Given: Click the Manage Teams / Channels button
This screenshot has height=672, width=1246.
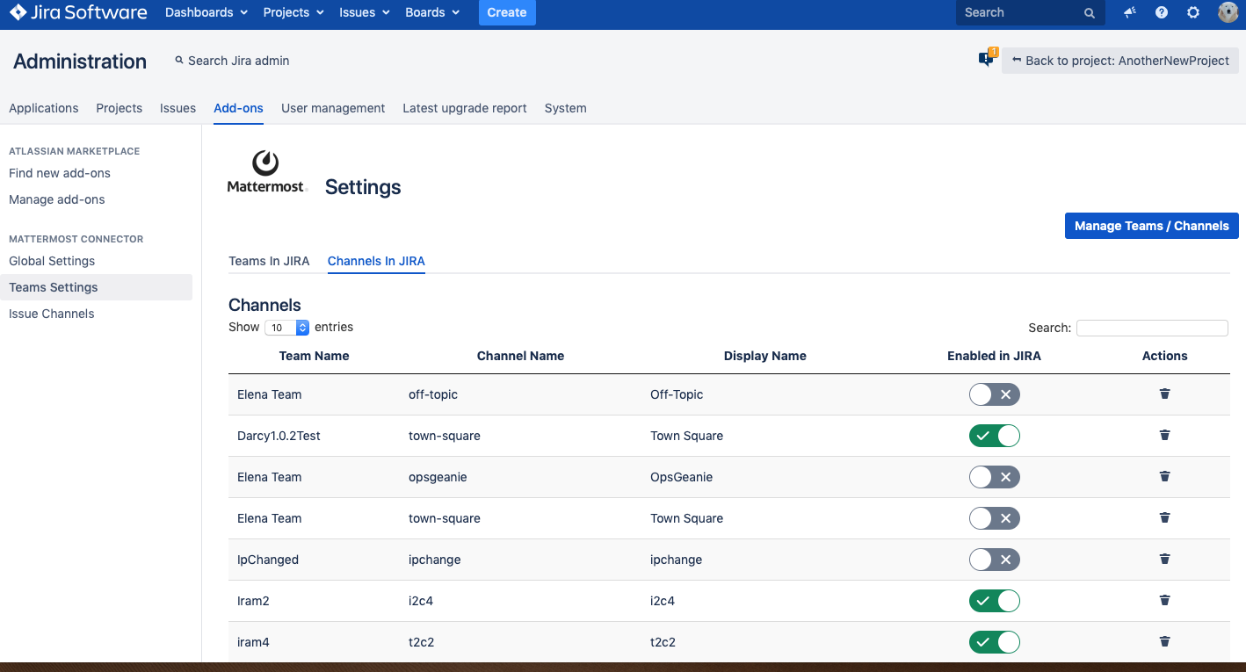Looking at the screenshot, I should (1151, 226).
